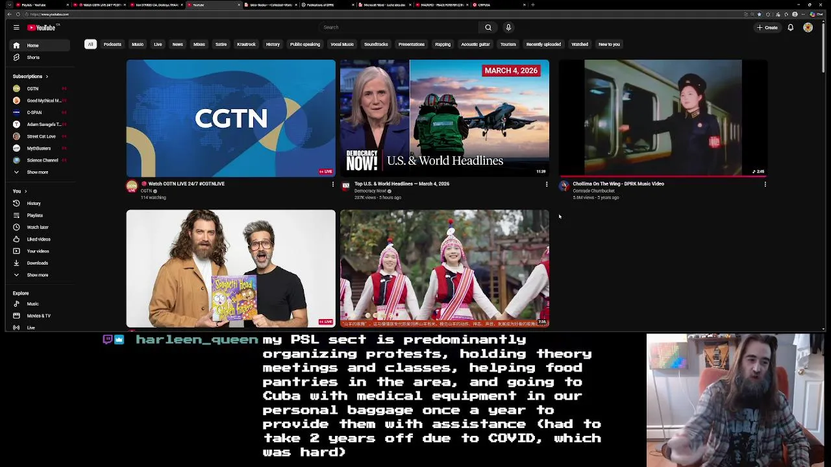Select the Podcasts filter chip
Image resolution: width=831 pixels, height=467 pixels.
(x=112, y=44)
